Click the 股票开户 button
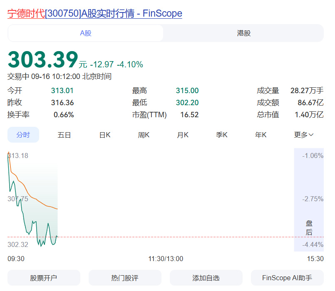 (44, 278)
